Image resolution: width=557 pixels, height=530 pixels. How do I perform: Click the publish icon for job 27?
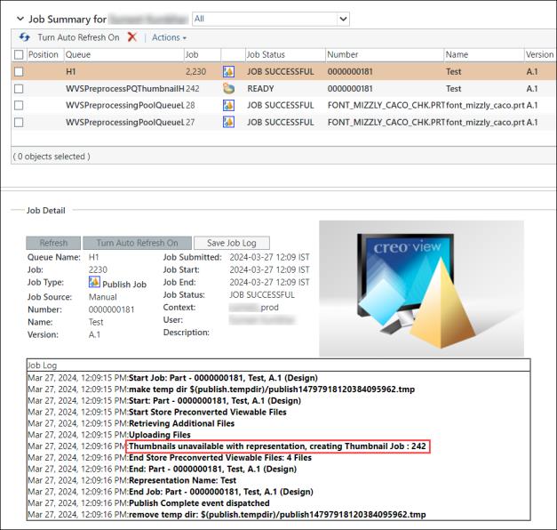pyautogui.click(x=228, y=122)
